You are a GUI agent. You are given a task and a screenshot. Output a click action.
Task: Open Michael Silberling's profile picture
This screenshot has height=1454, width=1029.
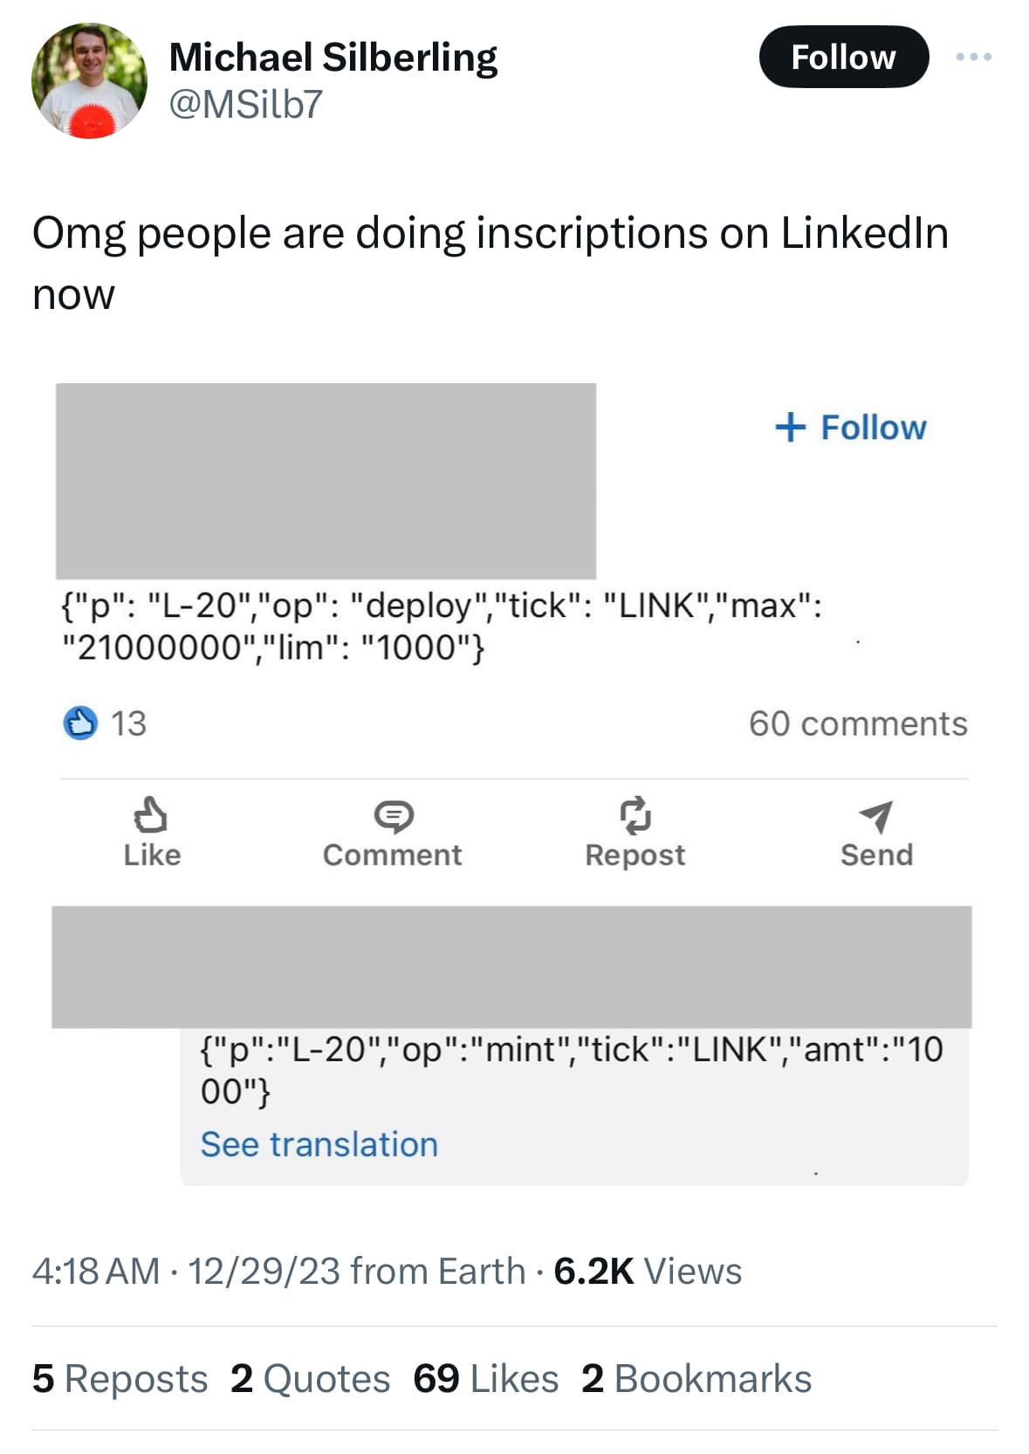pyautogui.click(x=89, y=81)
